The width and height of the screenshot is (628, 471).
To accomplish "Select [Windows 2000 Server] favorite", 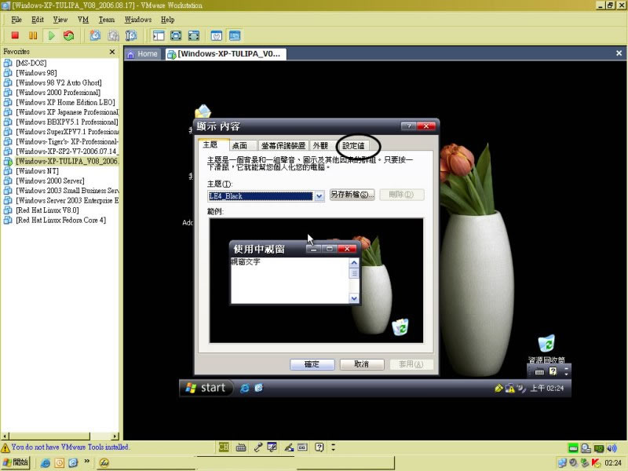I will pyautogui.click(x=50, y=181).
